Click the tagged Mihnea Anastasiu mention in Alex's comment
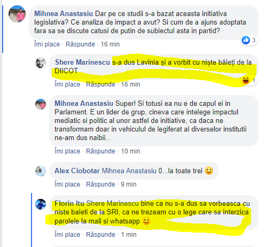Viewport: 272px width, 247px height. [129, 171]
